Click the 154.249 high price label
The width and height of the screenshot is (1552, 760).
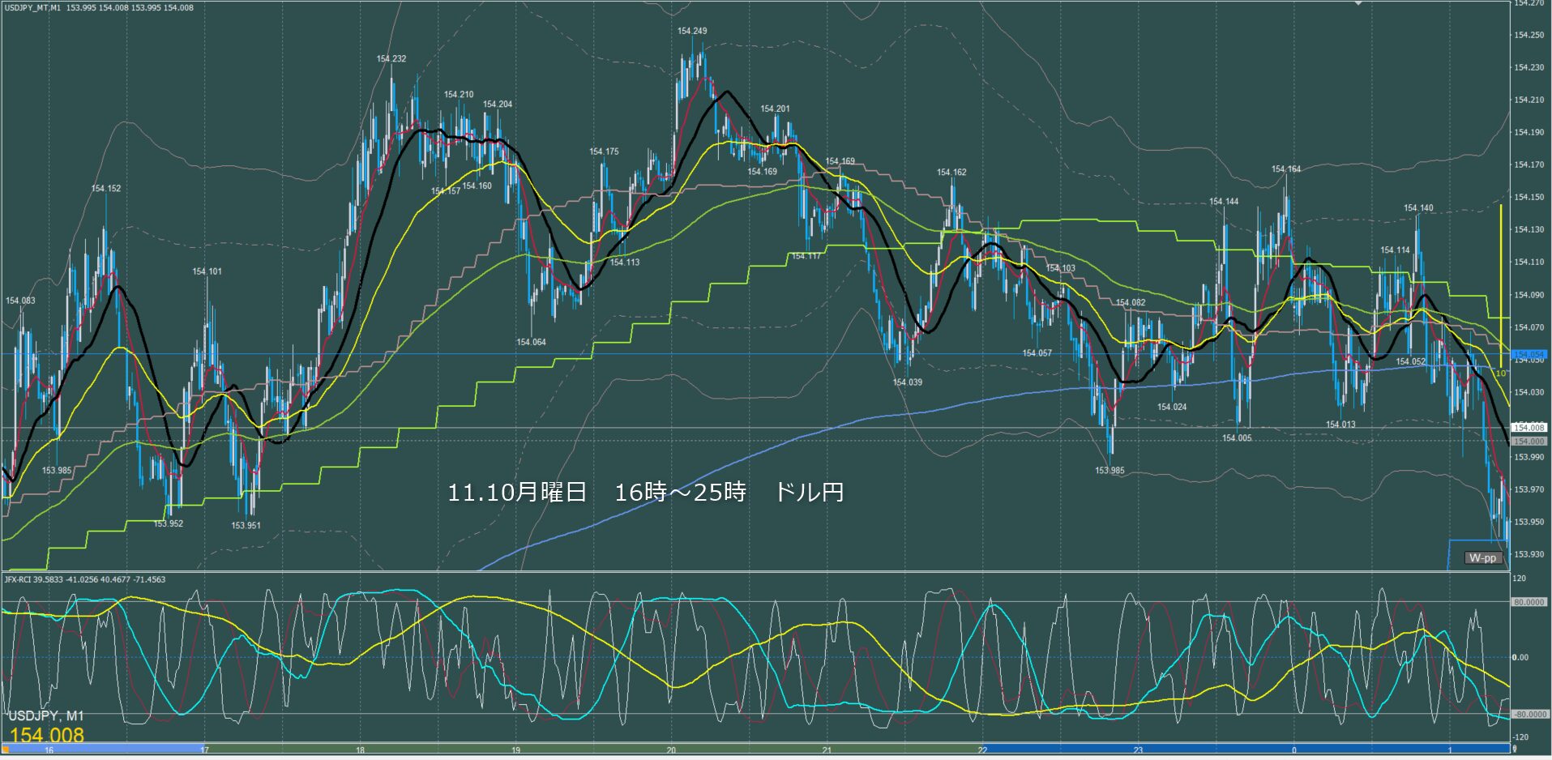(691, 31)
